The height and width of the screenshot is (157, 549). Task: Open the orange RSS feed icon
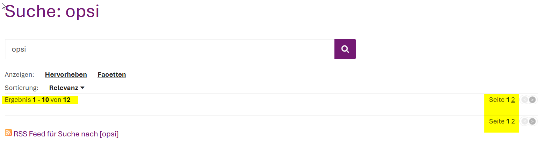[x=8, y=133]
